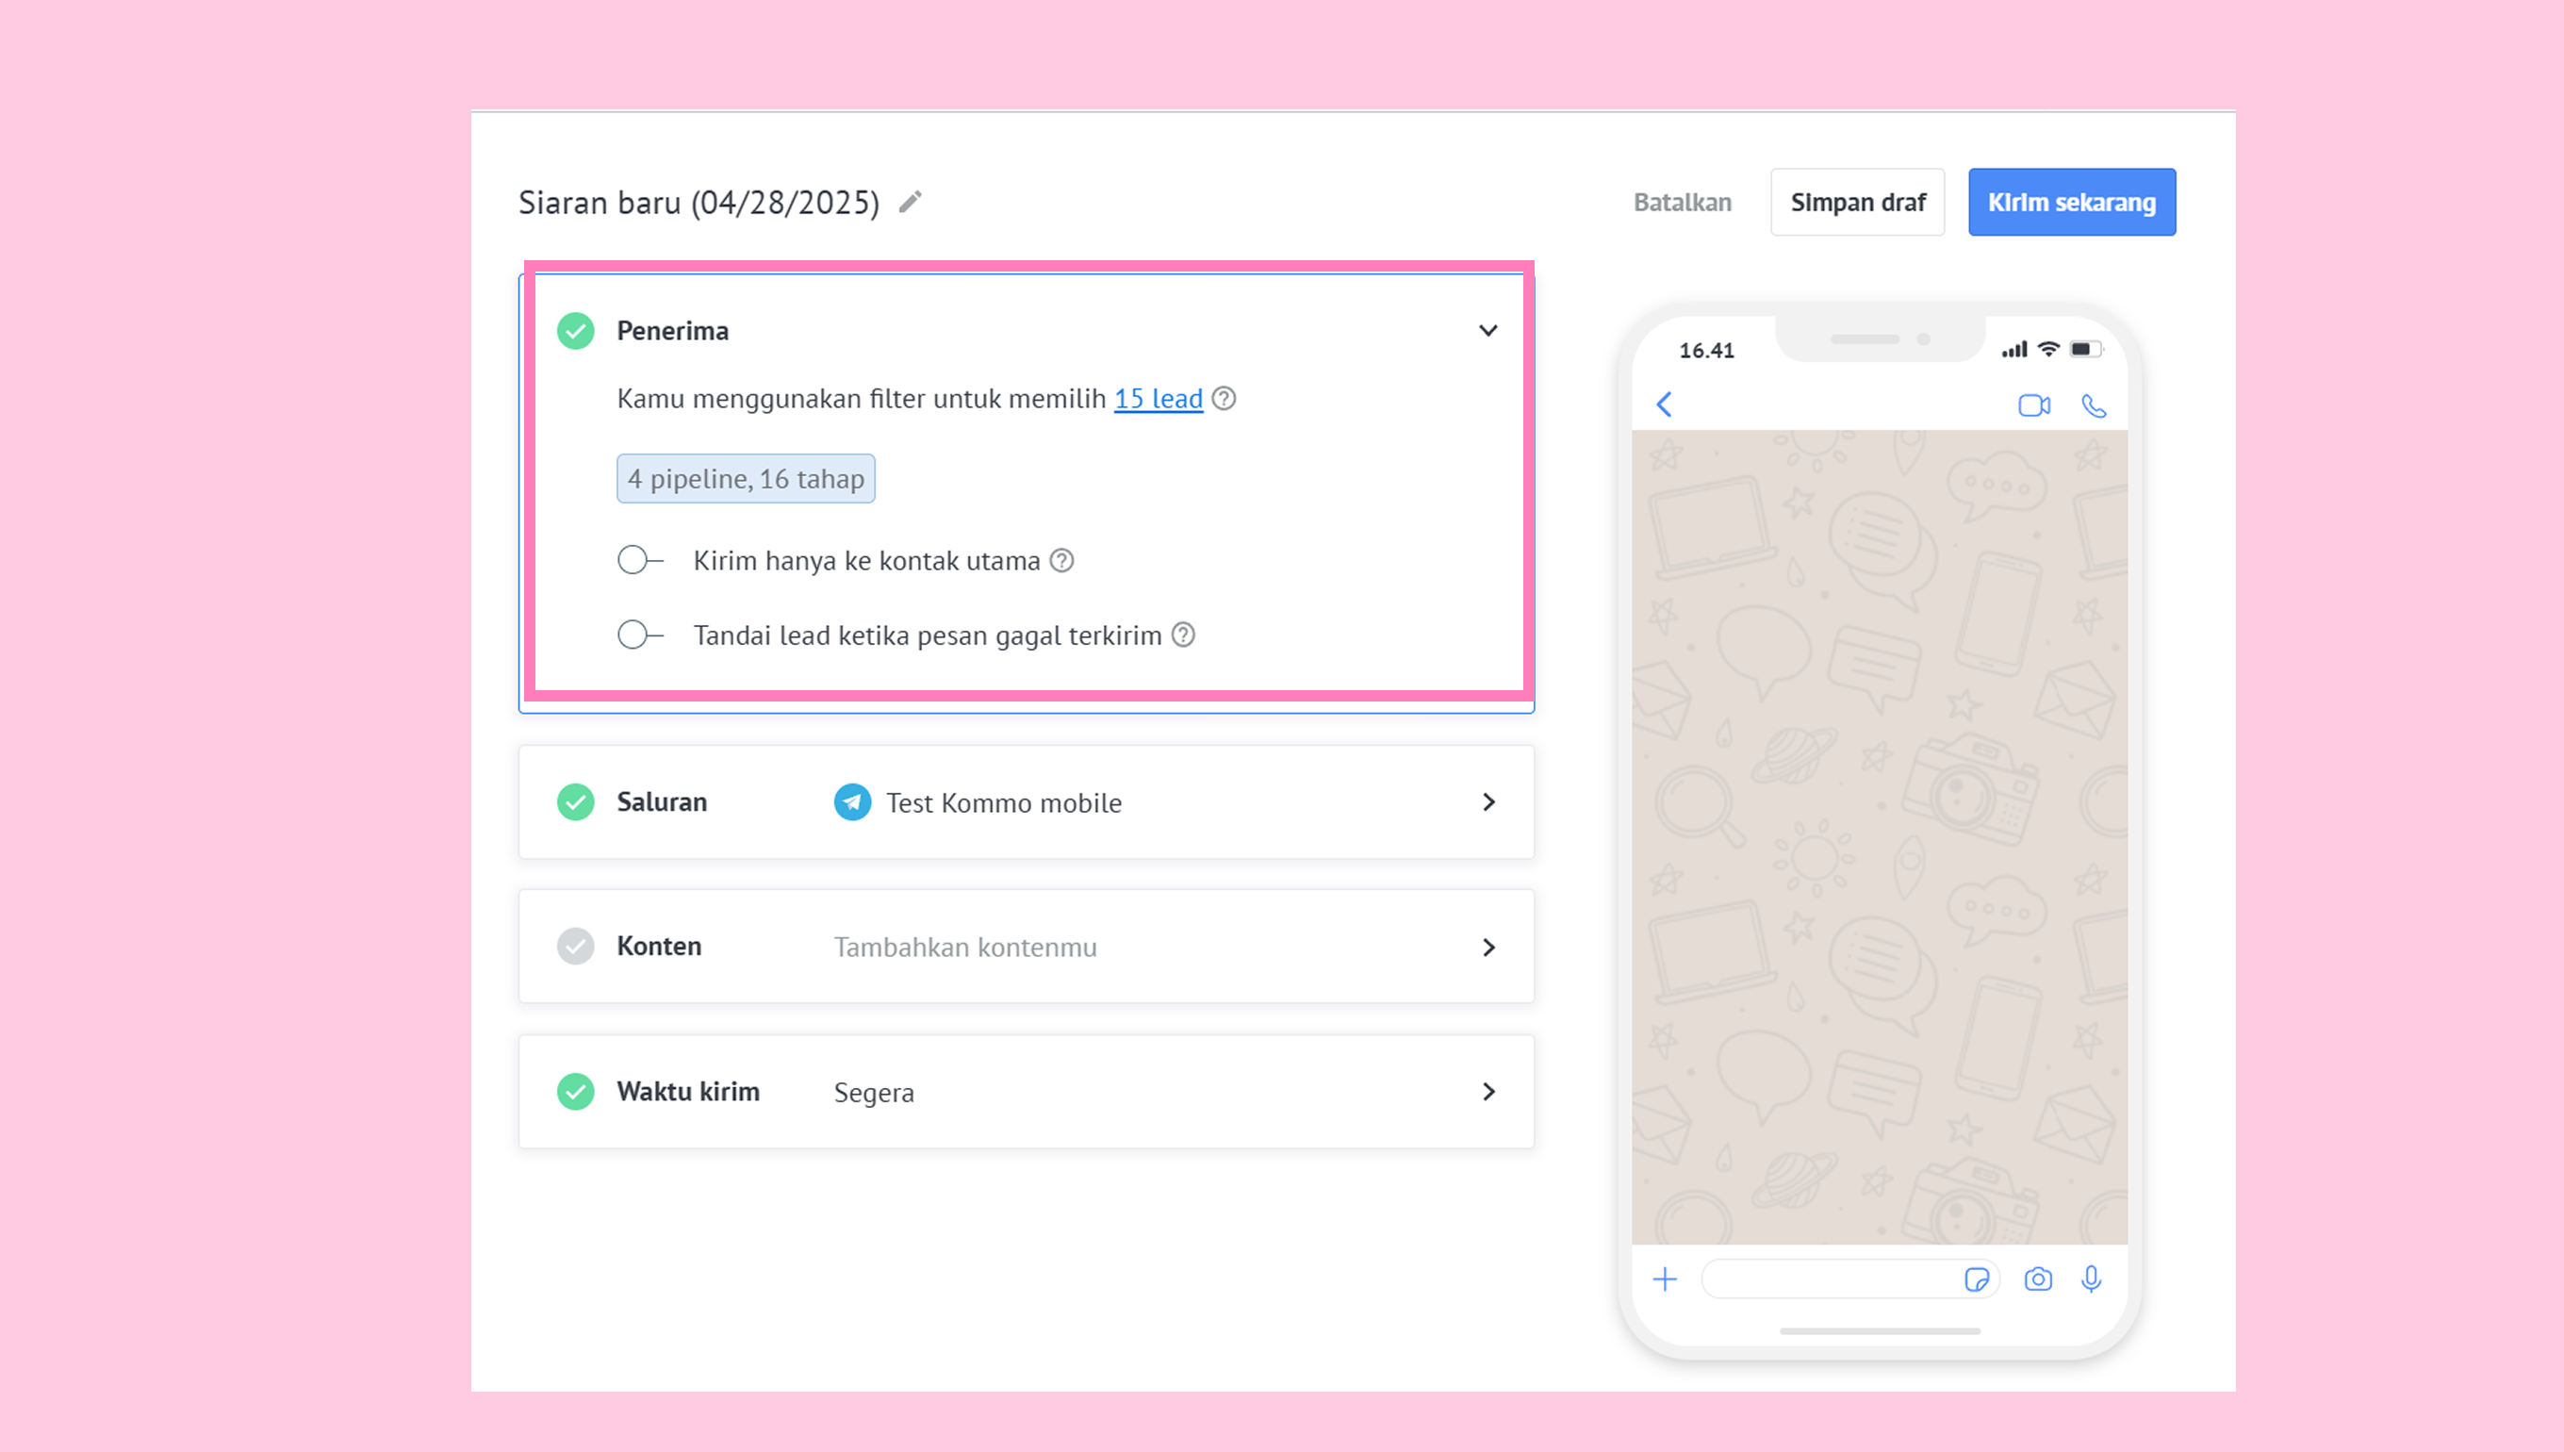Tap video call icon in phone preview
Screen dimensions: 2564x1452
point(2033,405)
